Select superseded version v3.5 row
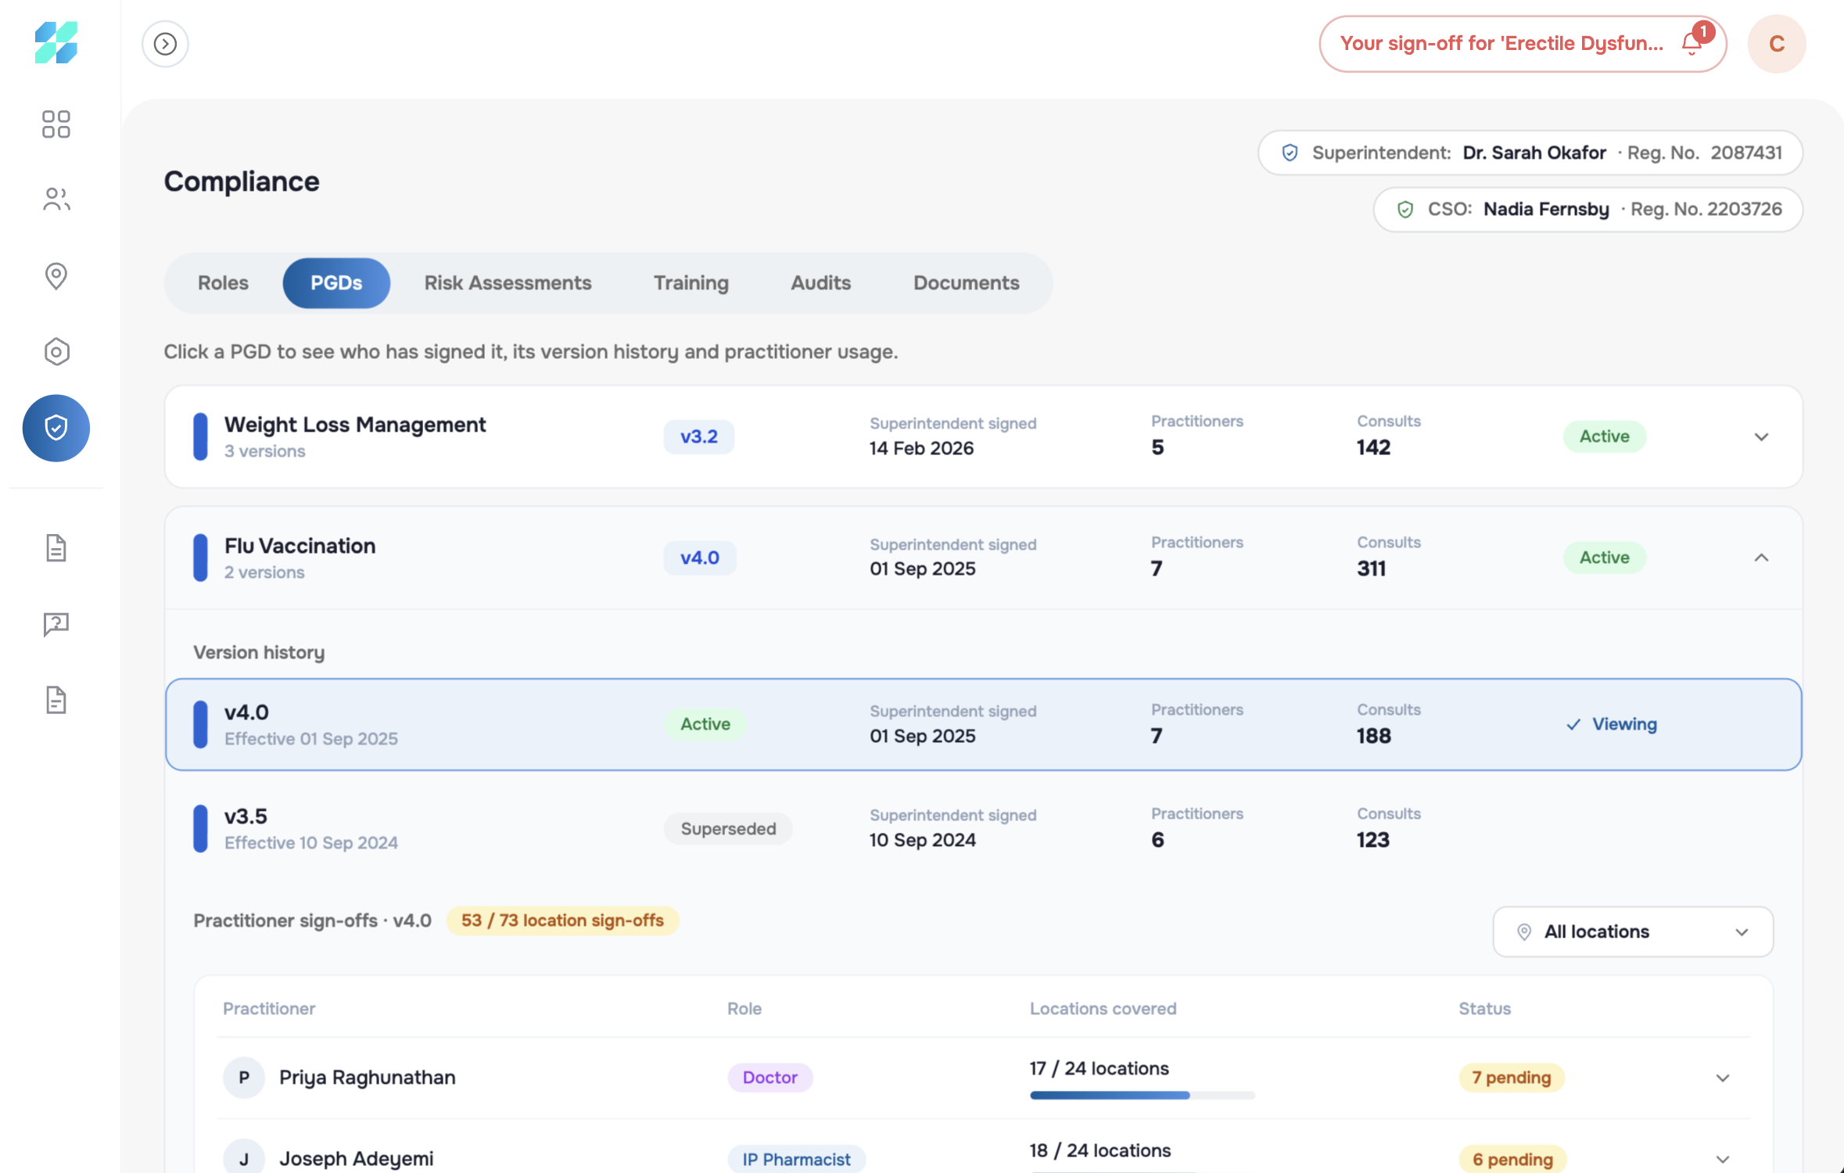This screenshot has height=1173, width=1844. (983, 828)
